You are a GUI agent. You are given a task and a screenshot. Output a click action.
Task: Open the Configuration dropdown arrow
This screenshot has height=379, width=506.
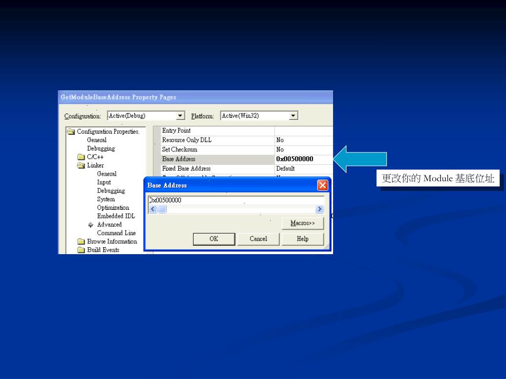tap(180, 115)
